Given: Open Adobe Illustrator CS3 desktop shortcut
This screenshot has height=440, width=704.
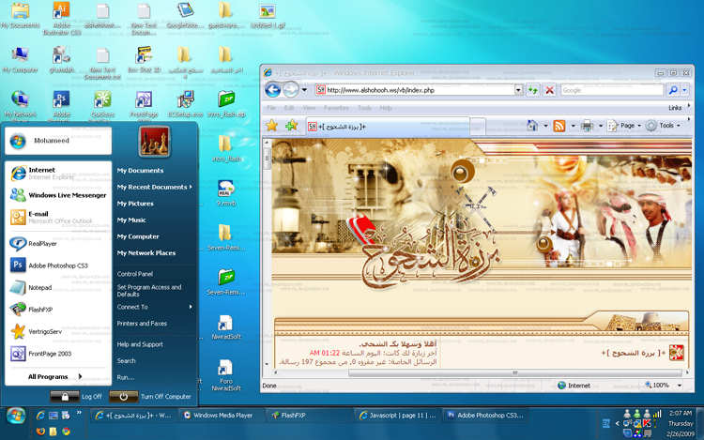Looking at the screenshot, I should 62,18.
